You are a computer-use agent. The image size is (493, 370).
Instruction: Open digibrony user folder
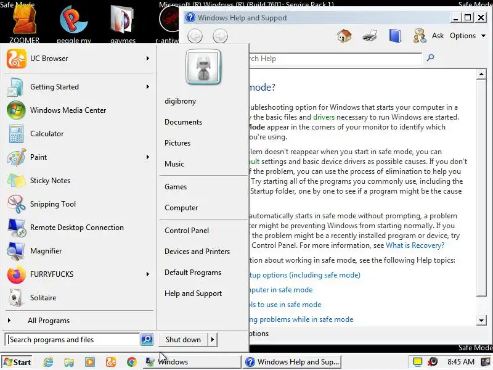(180, 101)
